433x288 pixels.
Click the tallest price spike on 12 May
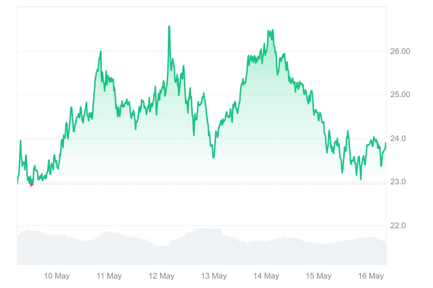[x=169, y=27]
